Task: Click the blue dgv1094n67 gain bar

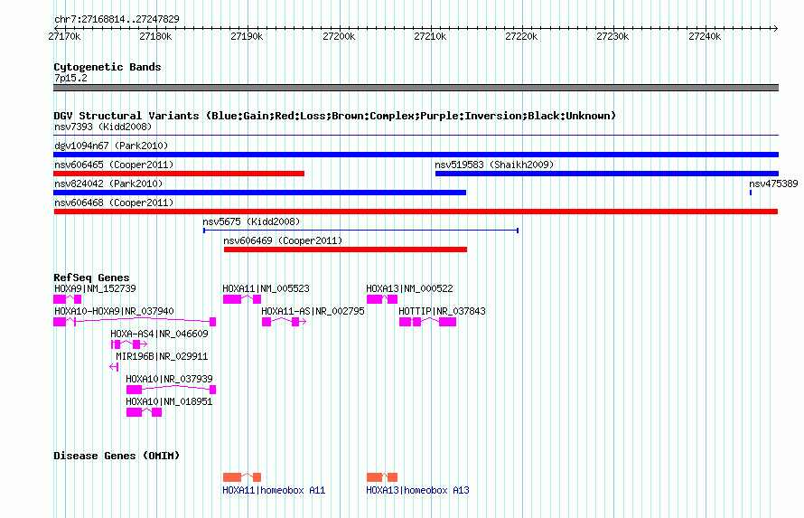Action: [x=416, y=155]
